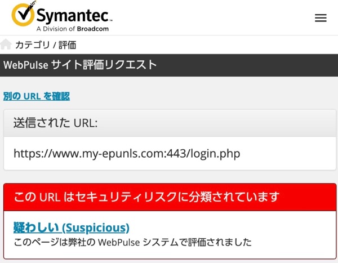The height and width of the screenshot is (263, 338).
Task: Click 'A Division of Broadcom' tagline
Action: 73,29
